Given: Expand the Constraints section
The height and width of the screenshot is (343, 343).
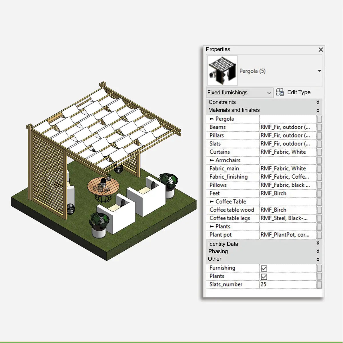Looking at the screenshot, I should click(x=318, y=102).
